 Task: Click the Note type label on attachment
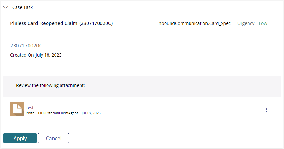[30, 113]
